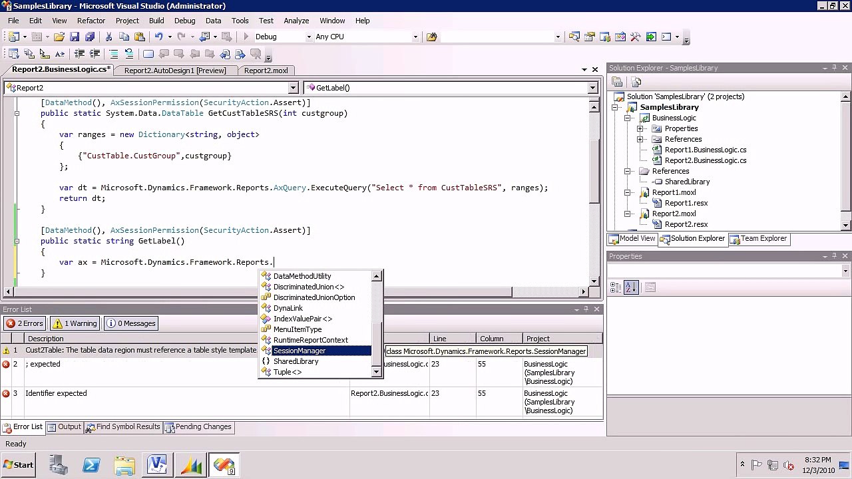Click Show All Files icon in Solution Explorer
Screen dimensions: 852x479
coord(636,82)
